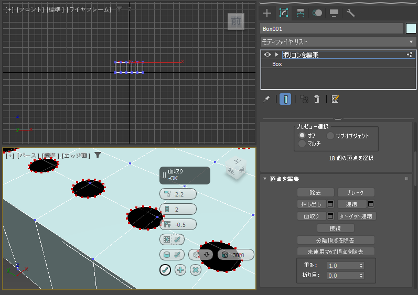Open settings box next to 連結
Screen dimensions: 418x295
tap(371, 204)
